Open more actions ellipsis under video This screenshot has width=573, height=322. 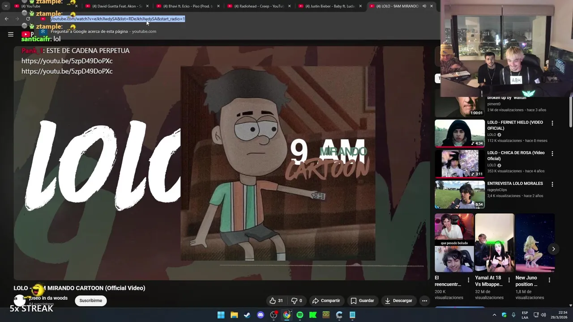pos(424,301)
